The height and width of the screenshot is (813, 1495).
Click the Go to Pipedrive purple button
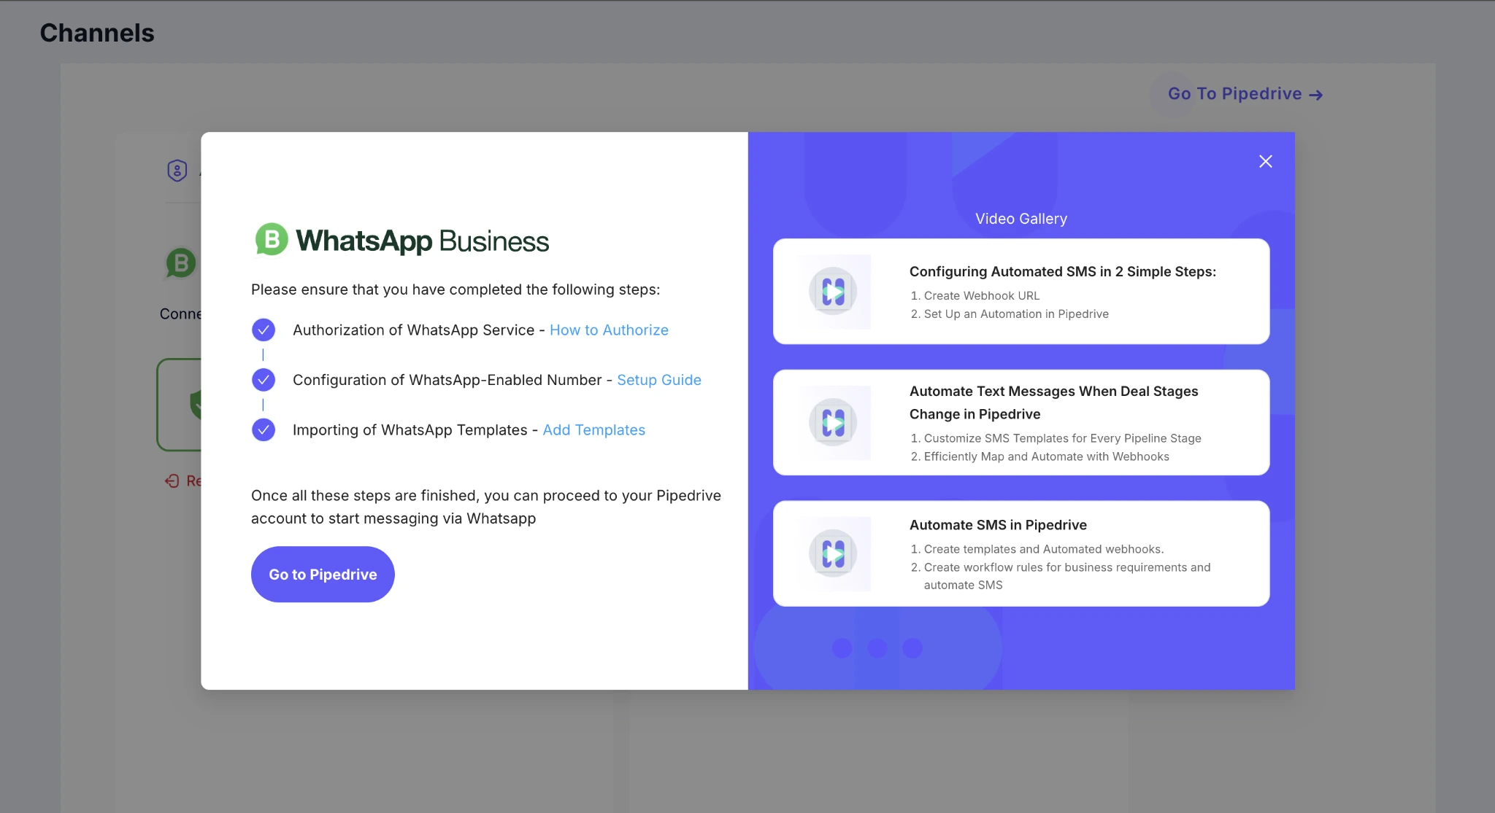pyautogui.click(x=323, y=574)
